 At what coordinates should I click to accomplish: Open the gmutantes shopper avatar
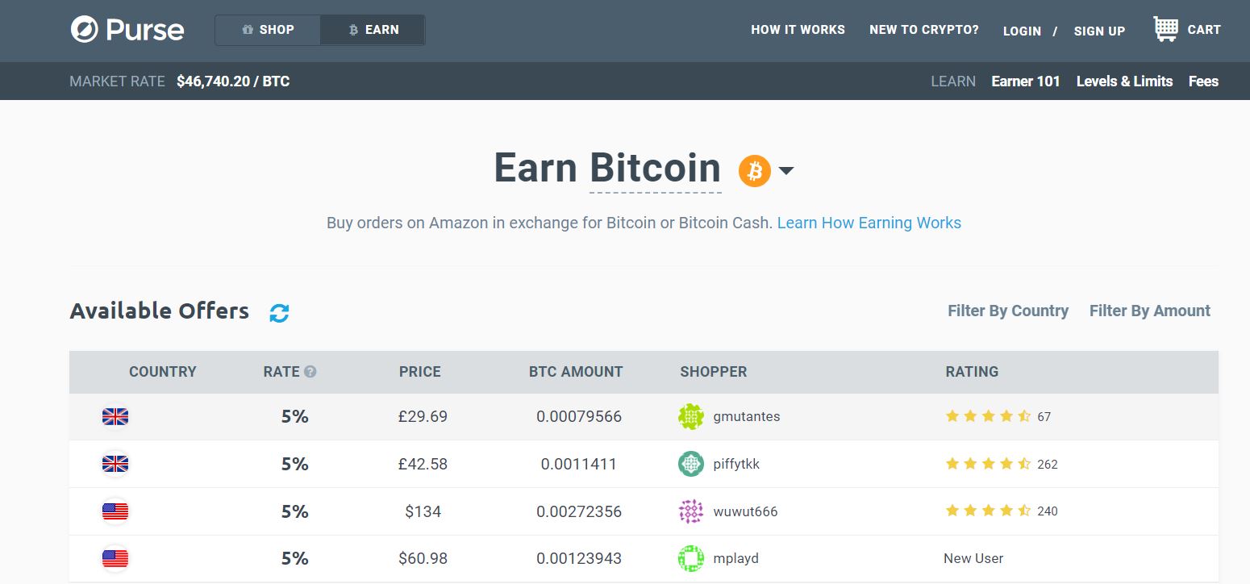tap(691, 417)
